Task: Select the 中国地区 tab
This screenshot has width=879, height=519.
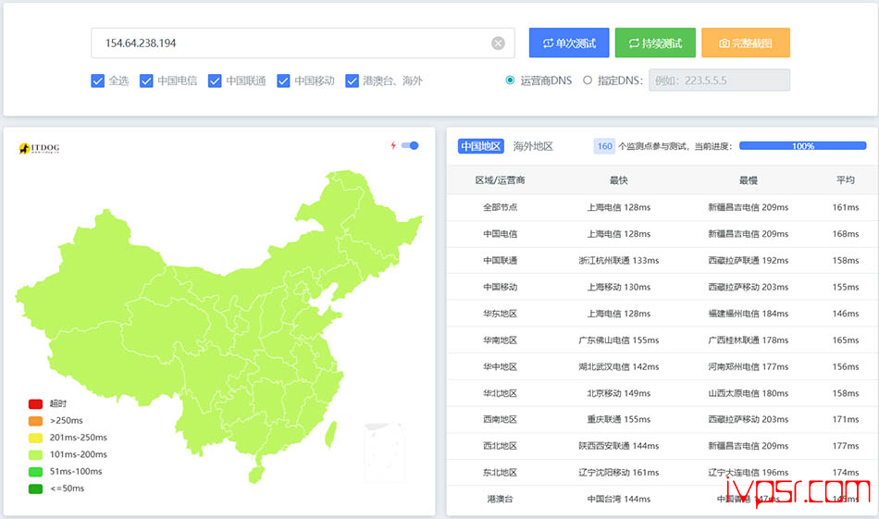Action: [480, 146]
